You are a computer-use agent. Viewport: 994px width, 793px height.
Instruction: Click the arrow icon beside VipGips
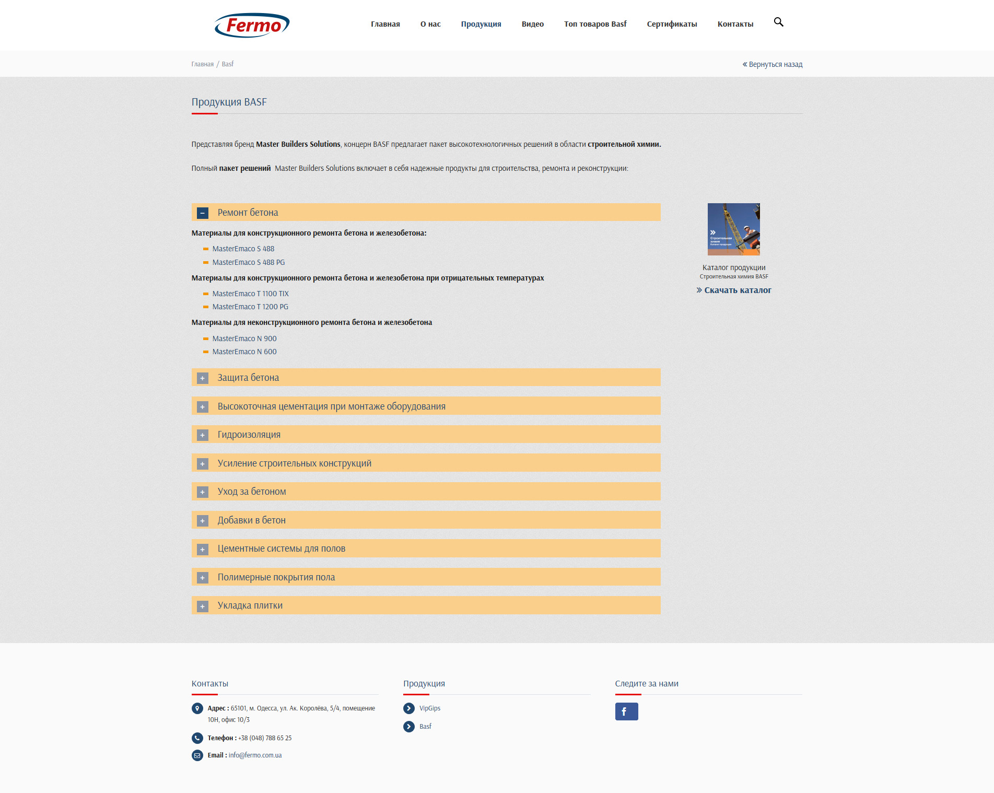[409, 708]
